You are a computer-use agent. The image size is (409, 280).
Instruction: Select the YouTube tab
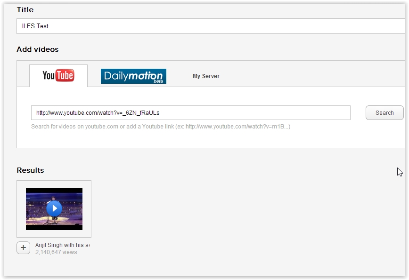click(58, 76)
